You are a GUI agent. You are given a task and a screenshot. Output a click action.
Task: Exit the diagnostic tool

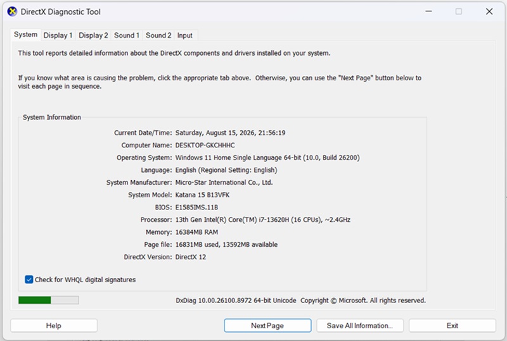[x=452, y=325]
